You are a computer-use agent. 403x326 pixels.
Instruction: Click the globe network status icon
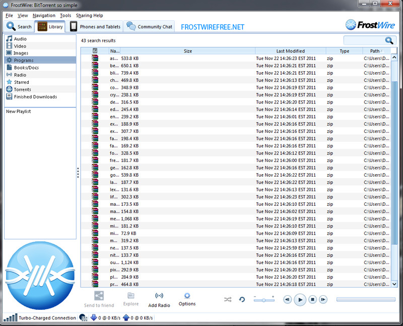[83, 318]
